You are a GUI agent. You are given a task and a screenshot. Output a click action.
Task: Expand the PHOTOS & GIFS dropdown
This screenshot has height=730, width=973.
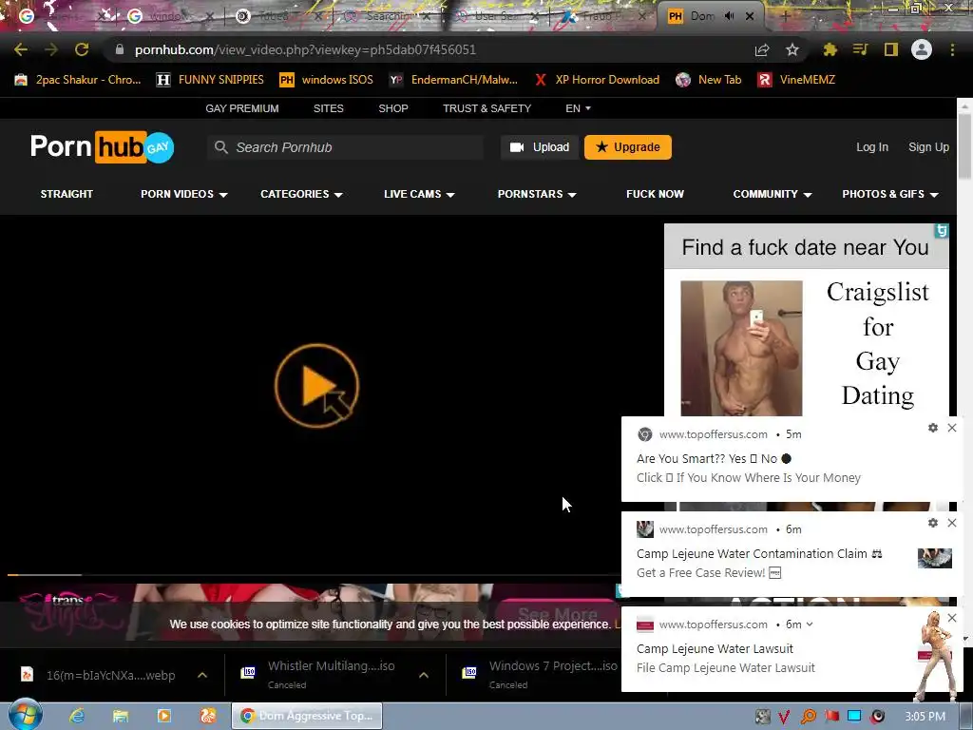(889, 194)
